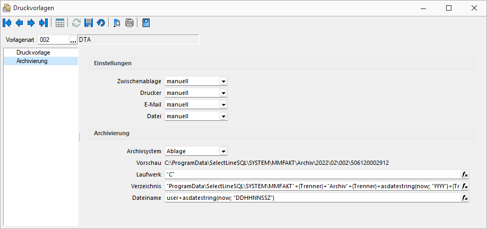
Task: Go to previous record arrow
Action: (19, 23)
